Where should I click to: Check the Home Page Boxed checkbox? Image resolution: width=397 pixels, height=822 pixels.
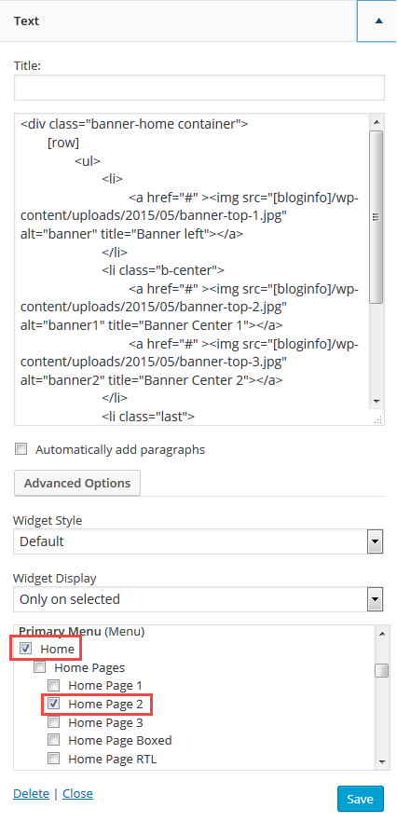point(53,740)
